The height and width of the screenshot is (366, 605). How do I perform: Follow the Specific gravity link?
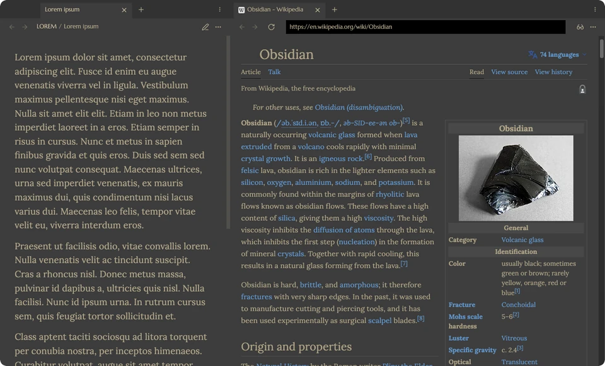tap(472, 350)
